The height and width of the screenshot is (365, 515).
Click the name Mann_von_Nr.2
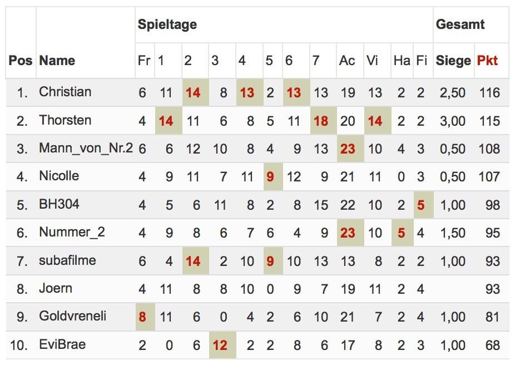point(86,148)
